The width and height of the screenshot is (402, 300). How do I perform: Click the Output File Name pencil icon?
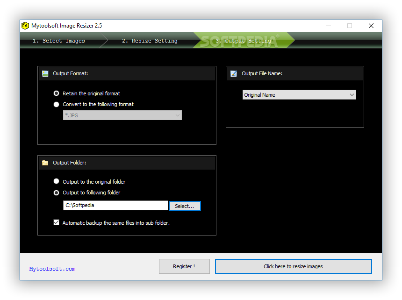tap(234, 74)
